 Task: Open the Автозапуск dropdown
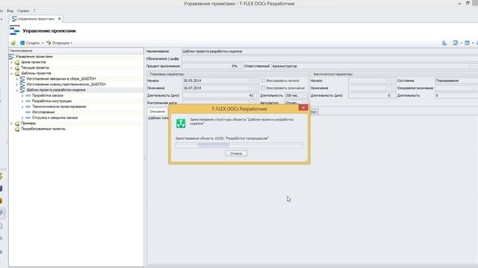click(305, 103)
